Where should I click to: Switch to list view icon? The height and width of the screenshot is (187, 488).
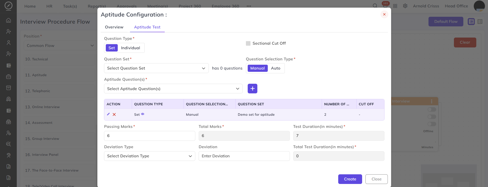tap(480, 22)
